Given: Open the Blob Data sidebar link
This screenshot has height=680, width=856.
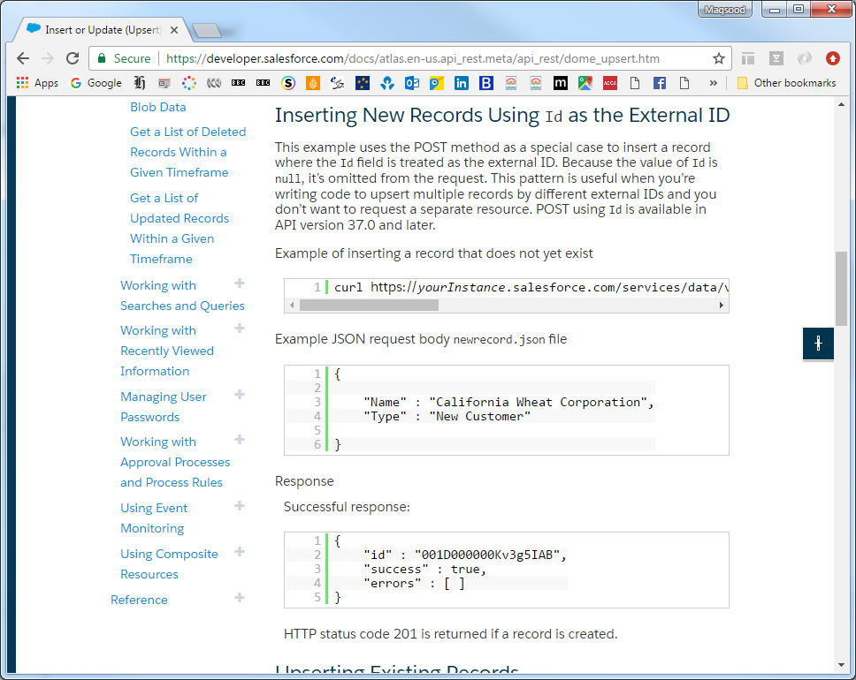Looking at the screenshot, I should (157, 106).
